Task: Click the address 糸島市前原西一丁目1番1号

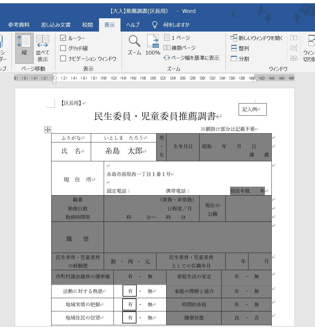Action: tap(138, 174)
